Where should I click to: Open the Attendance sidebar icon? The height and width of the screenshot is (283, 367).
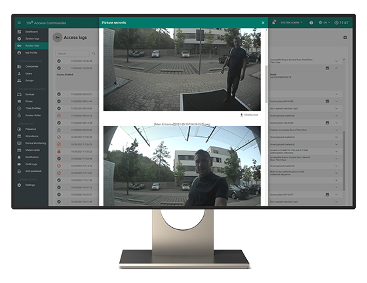tap(19, 136)
